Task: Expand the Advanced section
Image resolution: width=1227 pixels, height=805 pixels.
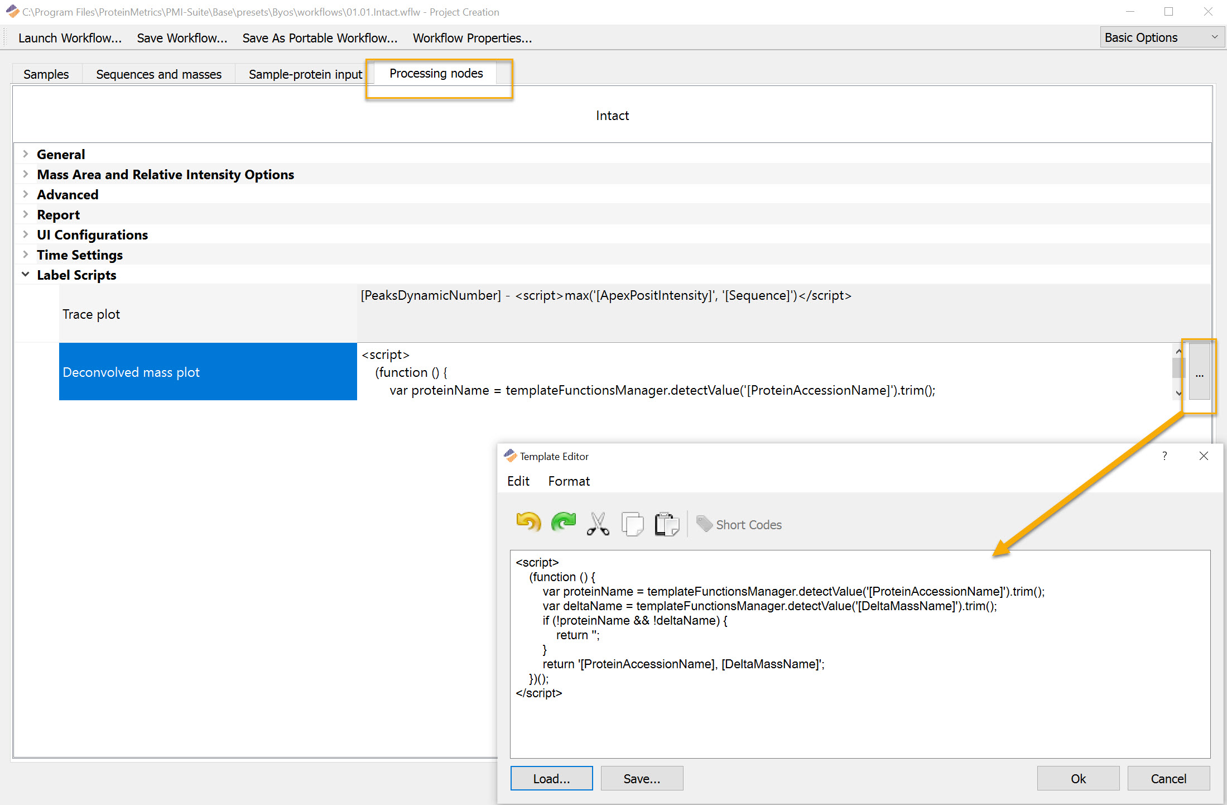Action: [x=26, y=194]
